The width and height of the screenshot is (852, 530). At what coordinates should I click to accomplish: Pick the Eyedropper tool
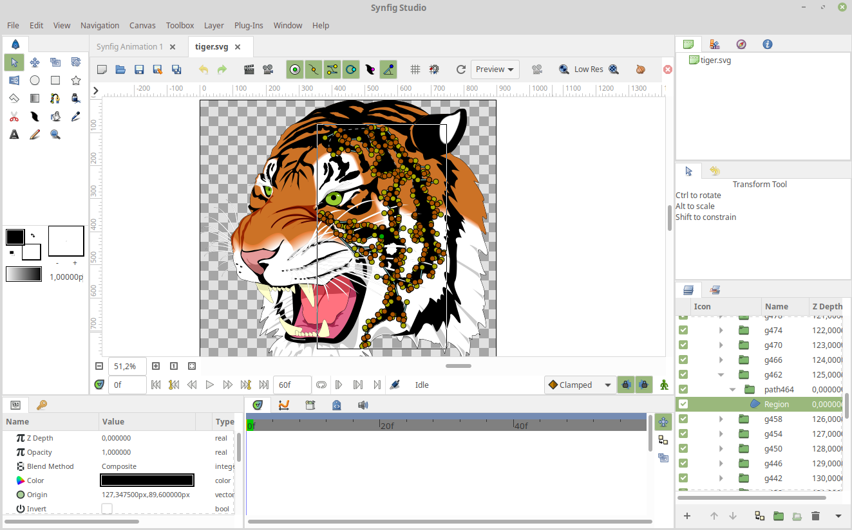(x=76, y=116)
